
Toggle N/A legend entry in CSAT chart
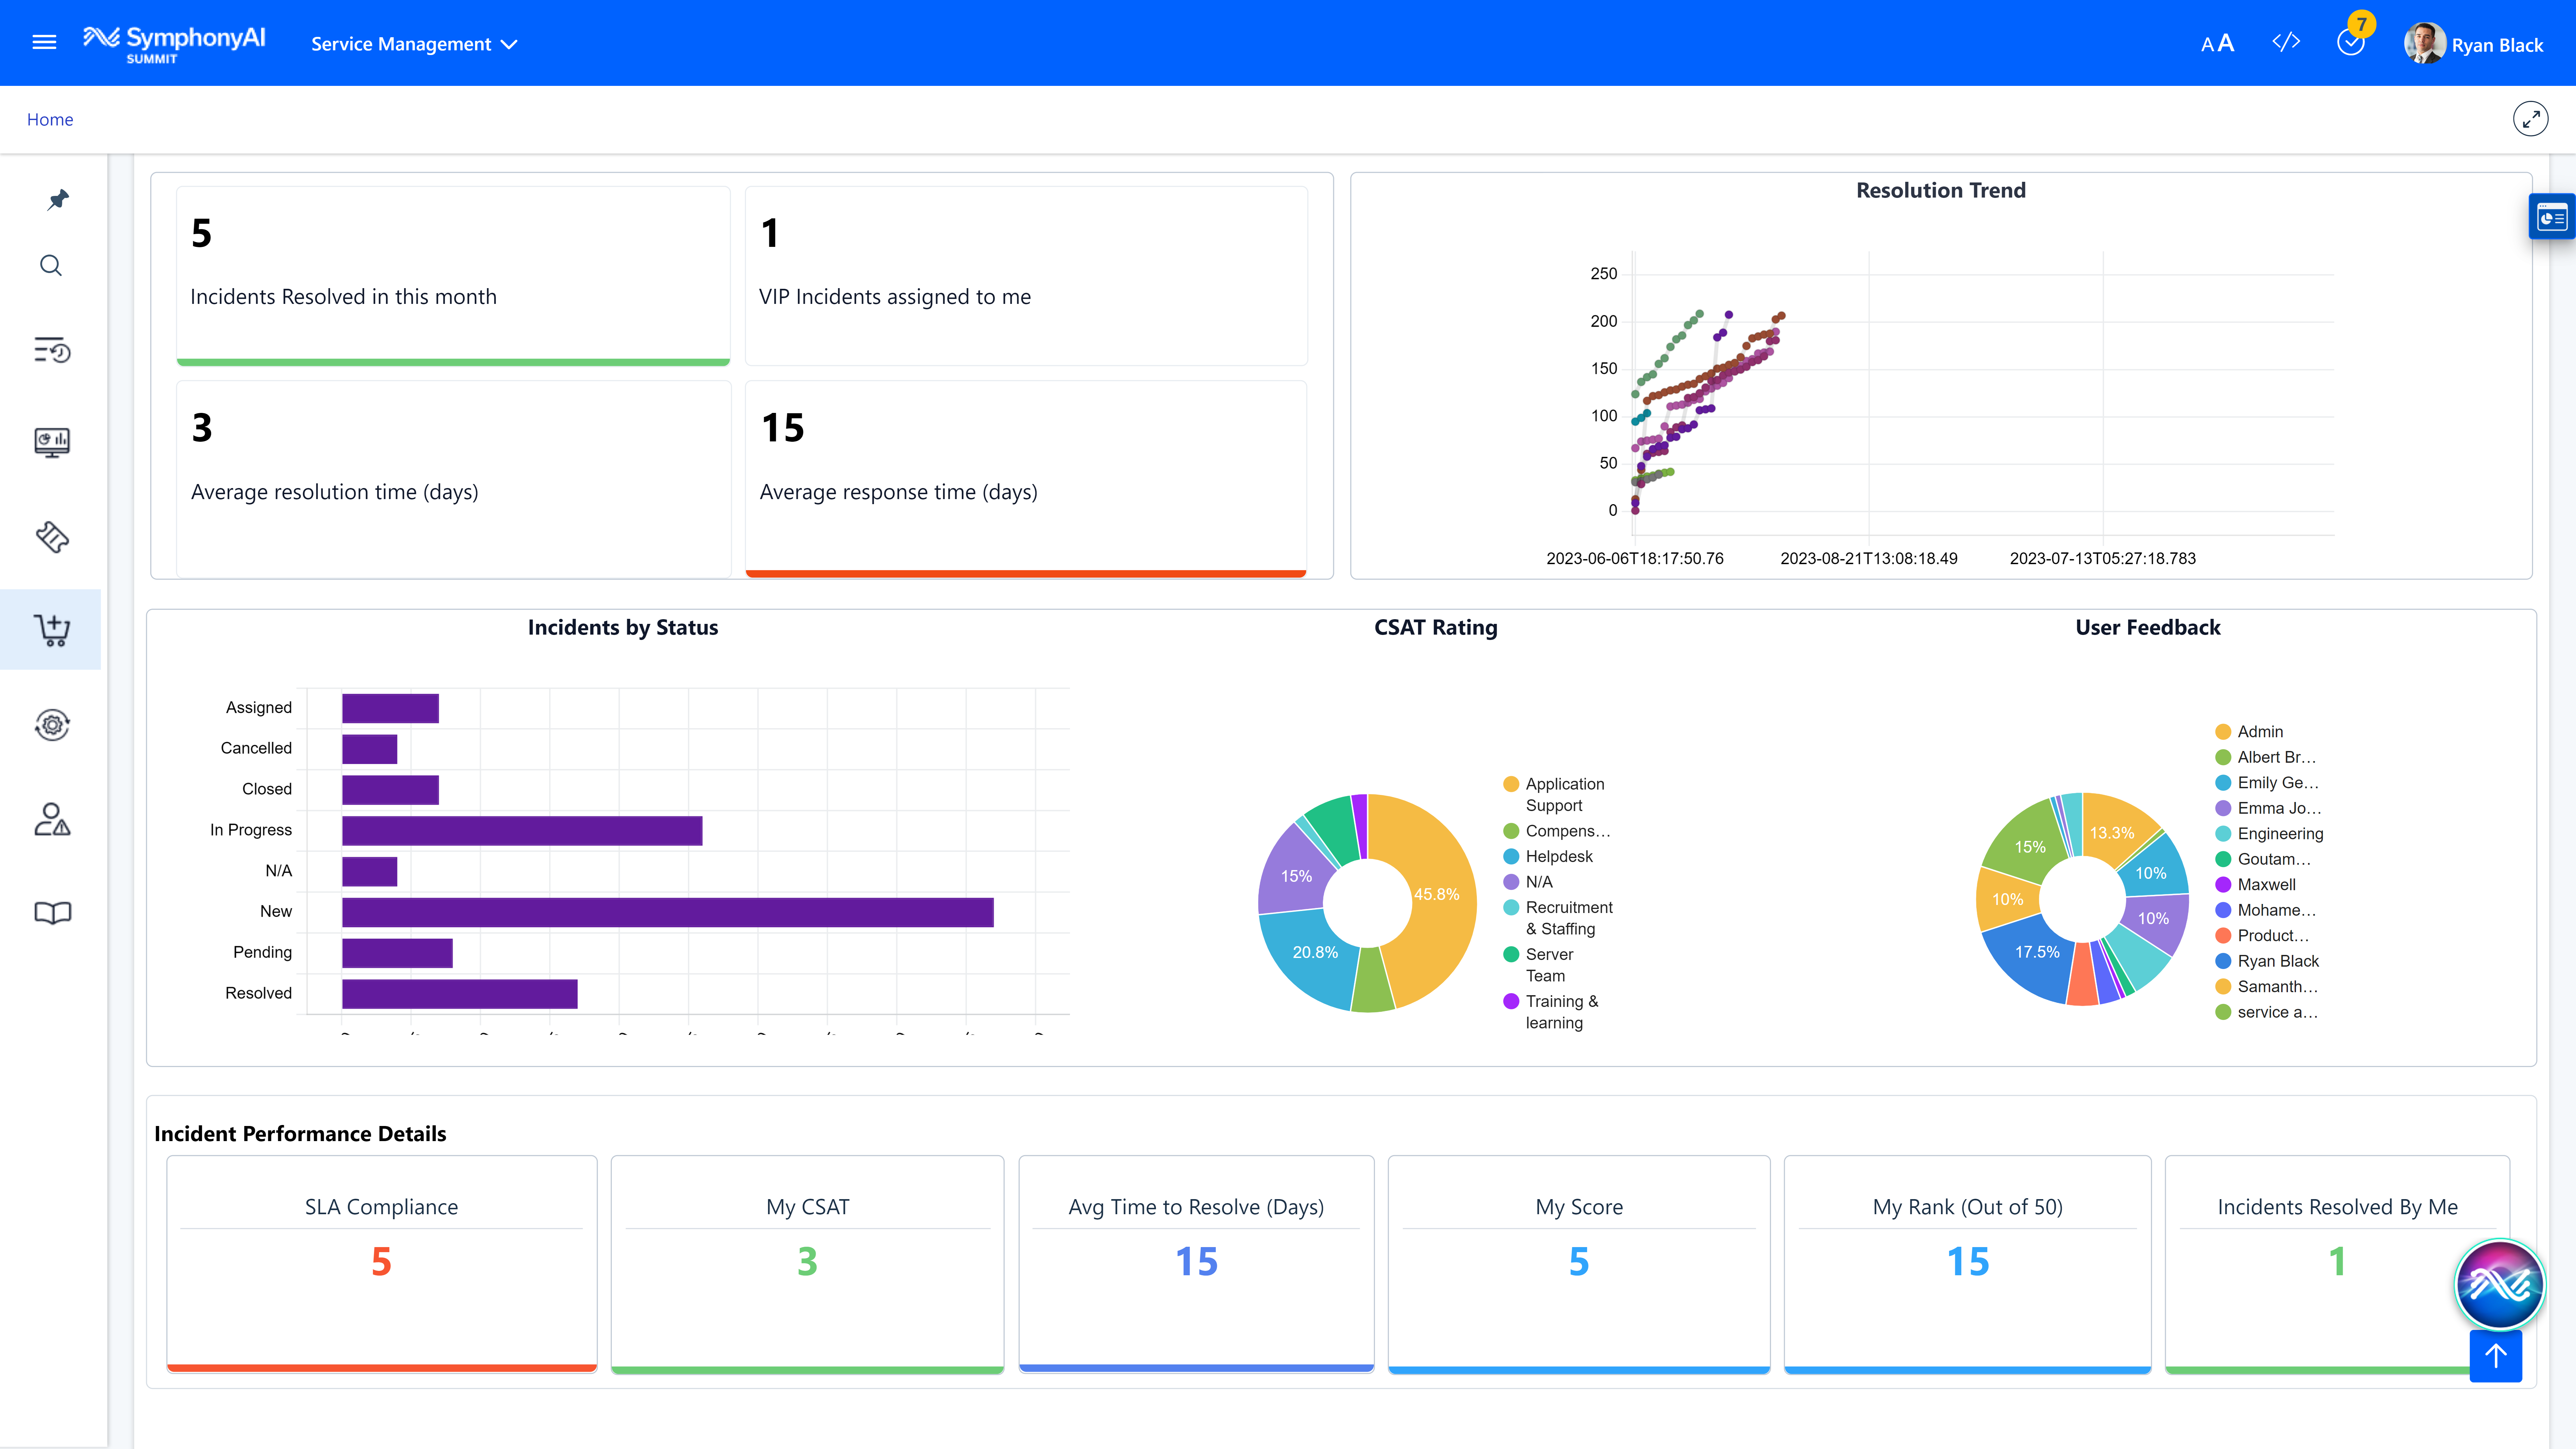coord(1528,882)
